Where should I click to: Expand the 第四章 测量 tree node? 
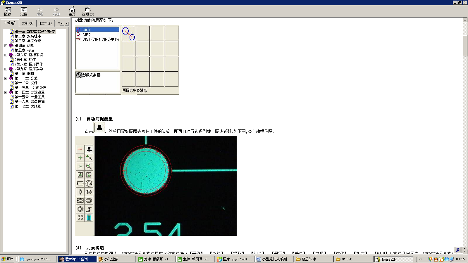click(x=6, y=46)
